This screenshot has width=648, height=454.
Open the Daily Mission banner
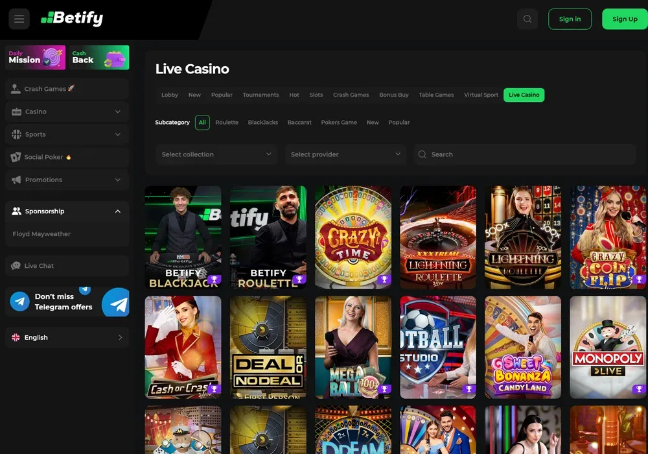point(35,57)
